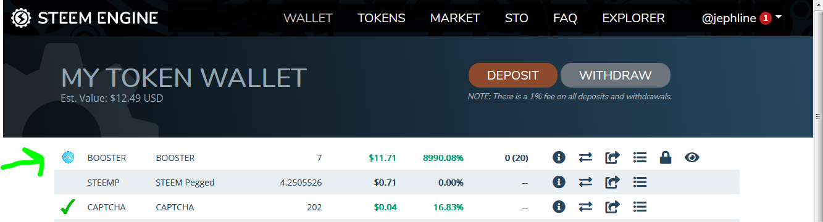Open BOOSTER transaction history list icon

[x=640, y=158]
